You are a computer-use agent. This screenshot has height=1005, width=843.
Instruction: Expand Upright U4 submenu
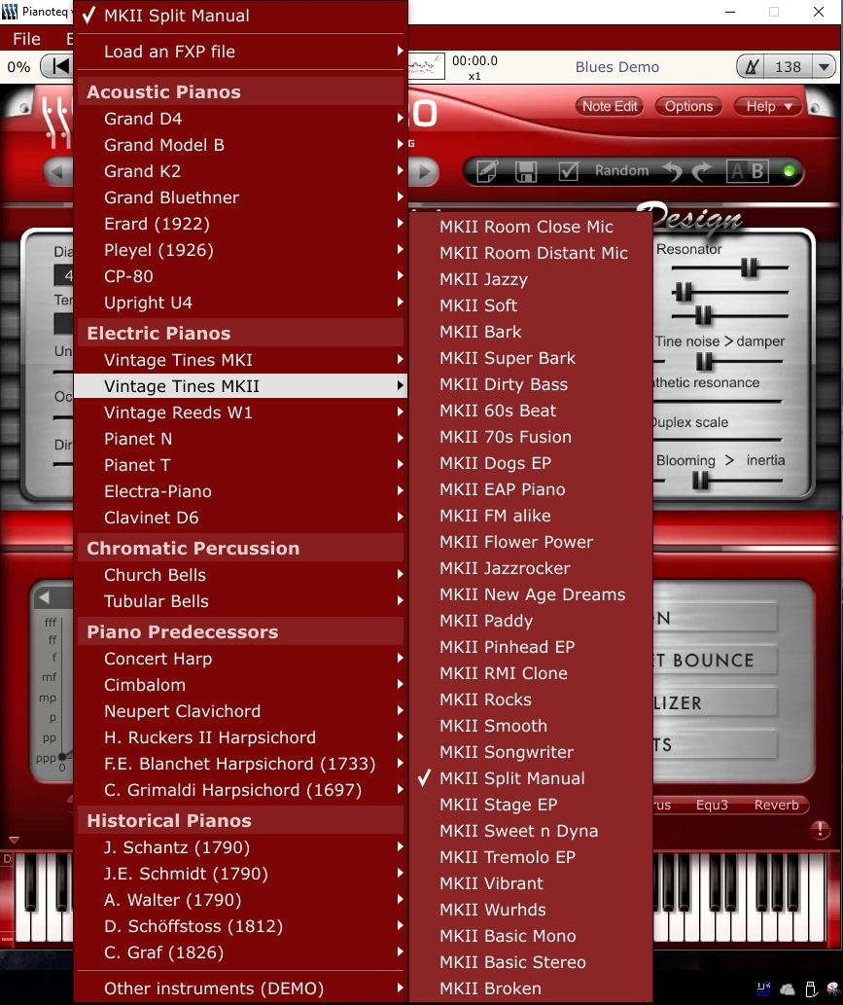[241, 303]
